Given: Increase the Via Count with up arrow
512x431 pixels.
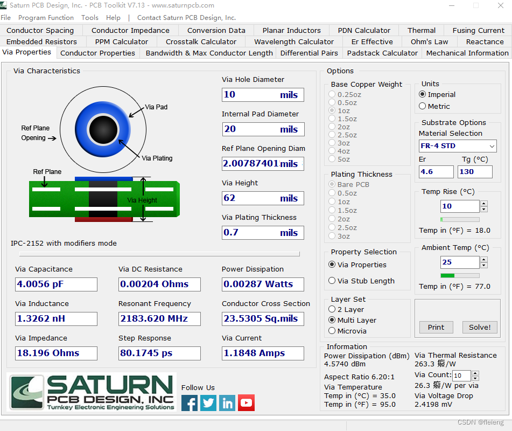Looking at the screenshot, I should coord(475,373).
